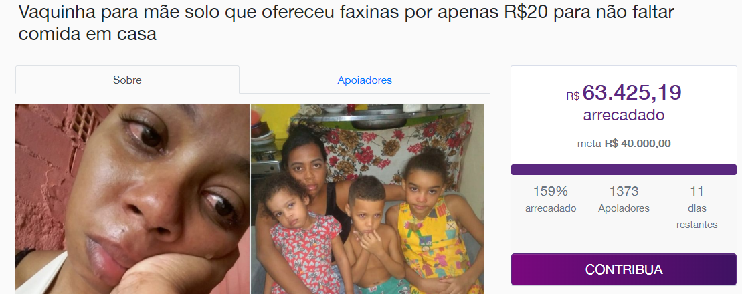Click the words comida em casa in title
Image resolution: width=742 pixels, height=294 pixels.
87,34
